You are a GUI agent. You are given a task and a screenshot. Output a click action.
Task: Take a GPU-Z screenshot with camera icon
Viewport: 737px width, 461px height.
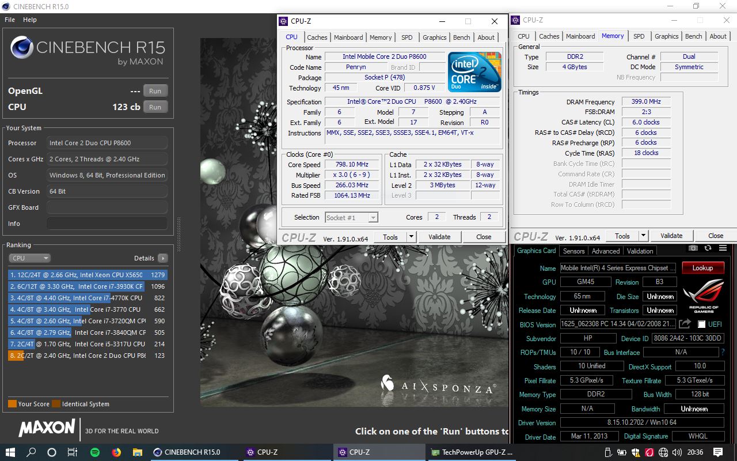click(x=693, y=248)
